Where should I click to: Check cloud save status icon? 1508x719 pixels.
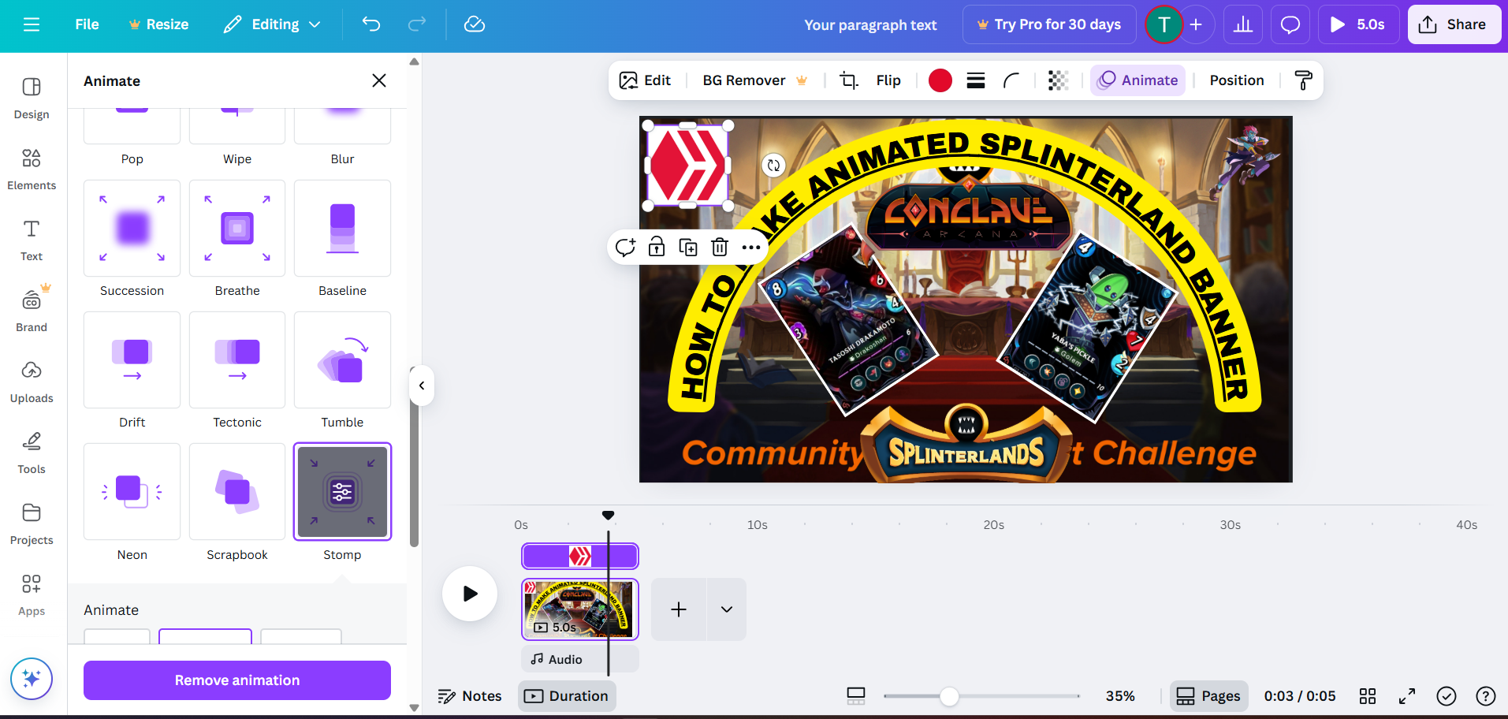pos(475,24)
